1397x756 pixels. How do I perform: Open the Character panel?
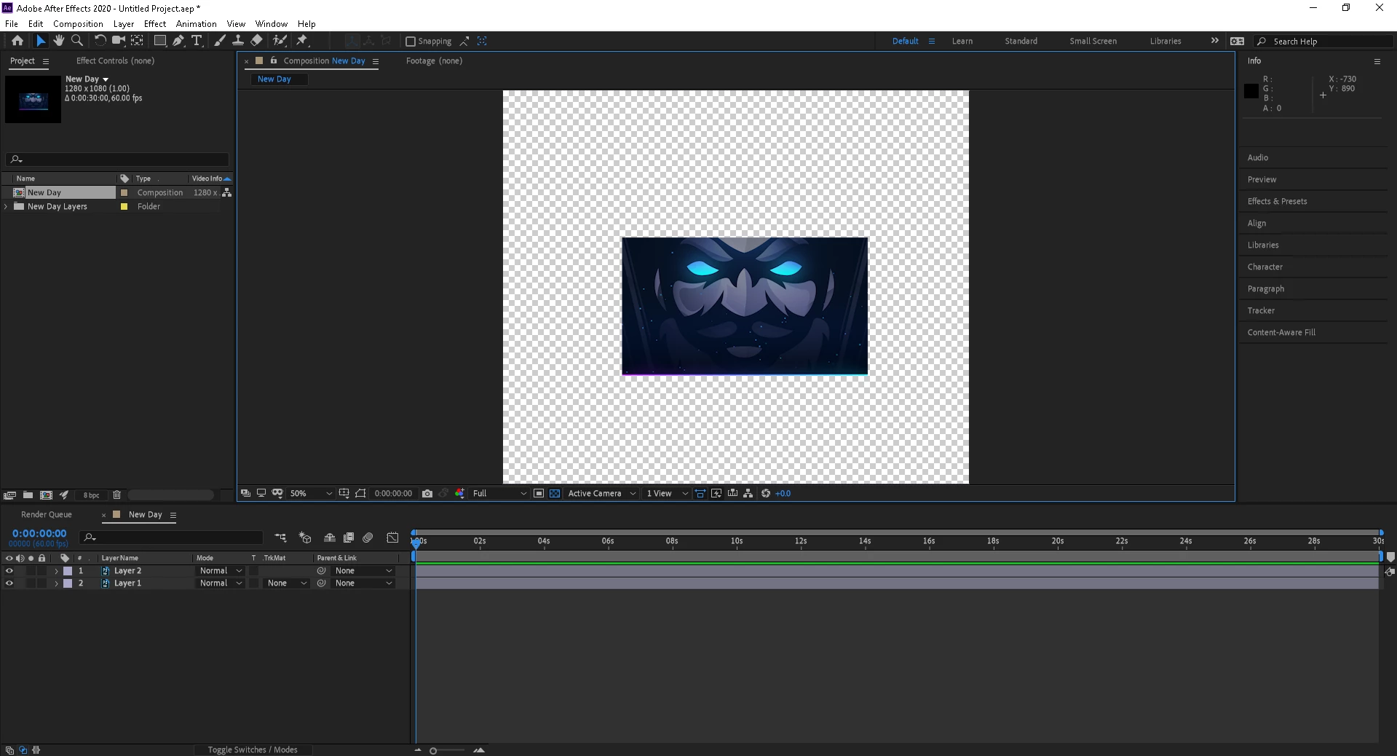pyautogui.click(x=1265, y=267)
